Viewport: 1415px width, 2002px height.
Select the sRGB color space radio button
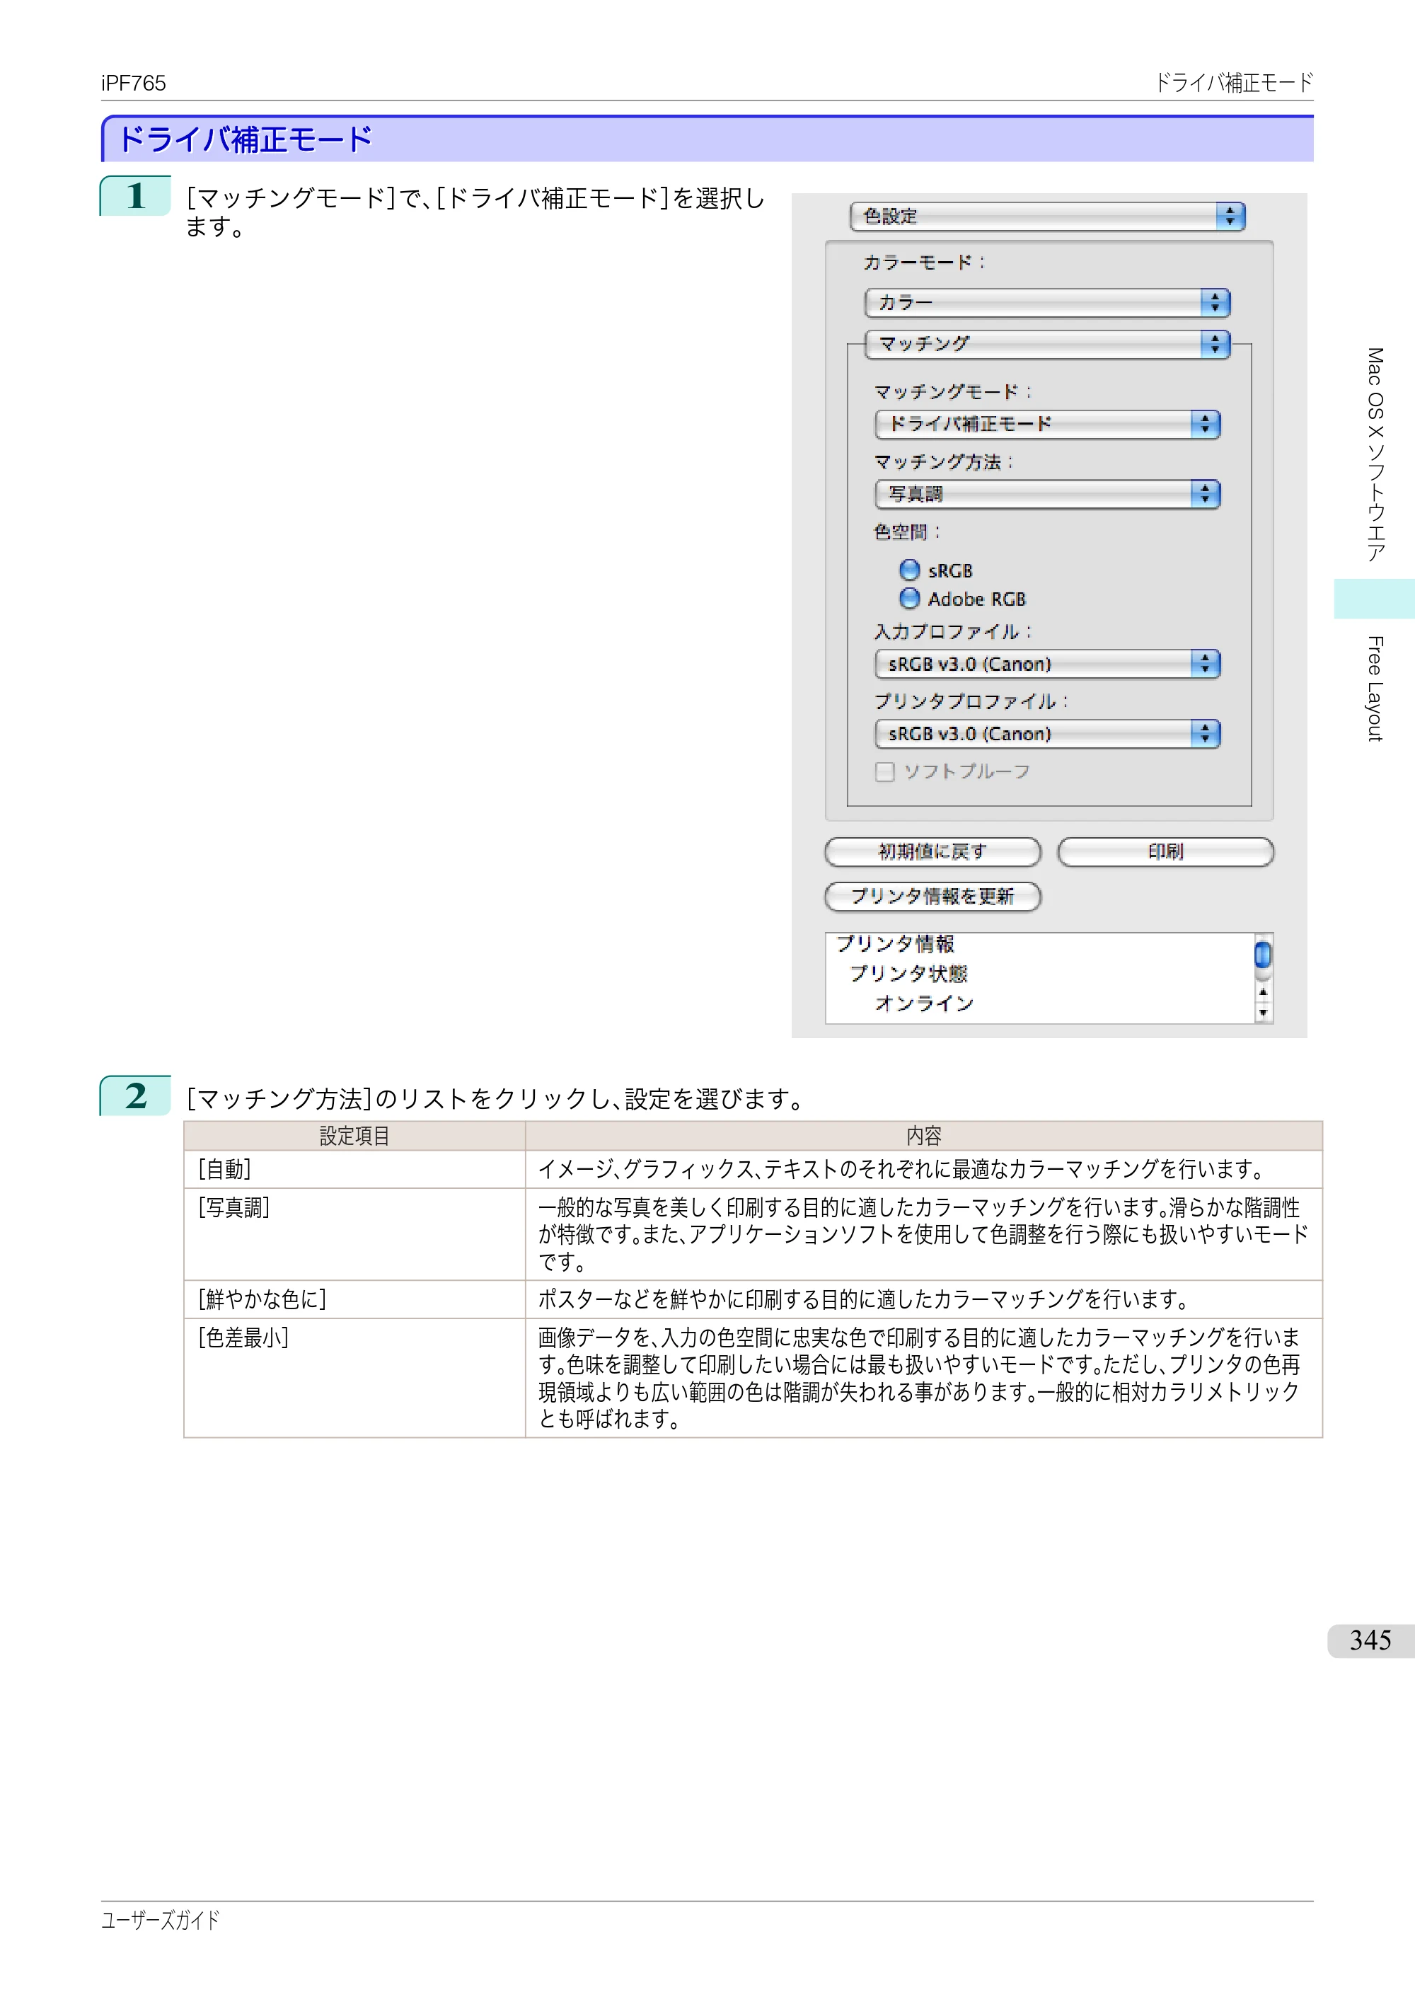909,570
